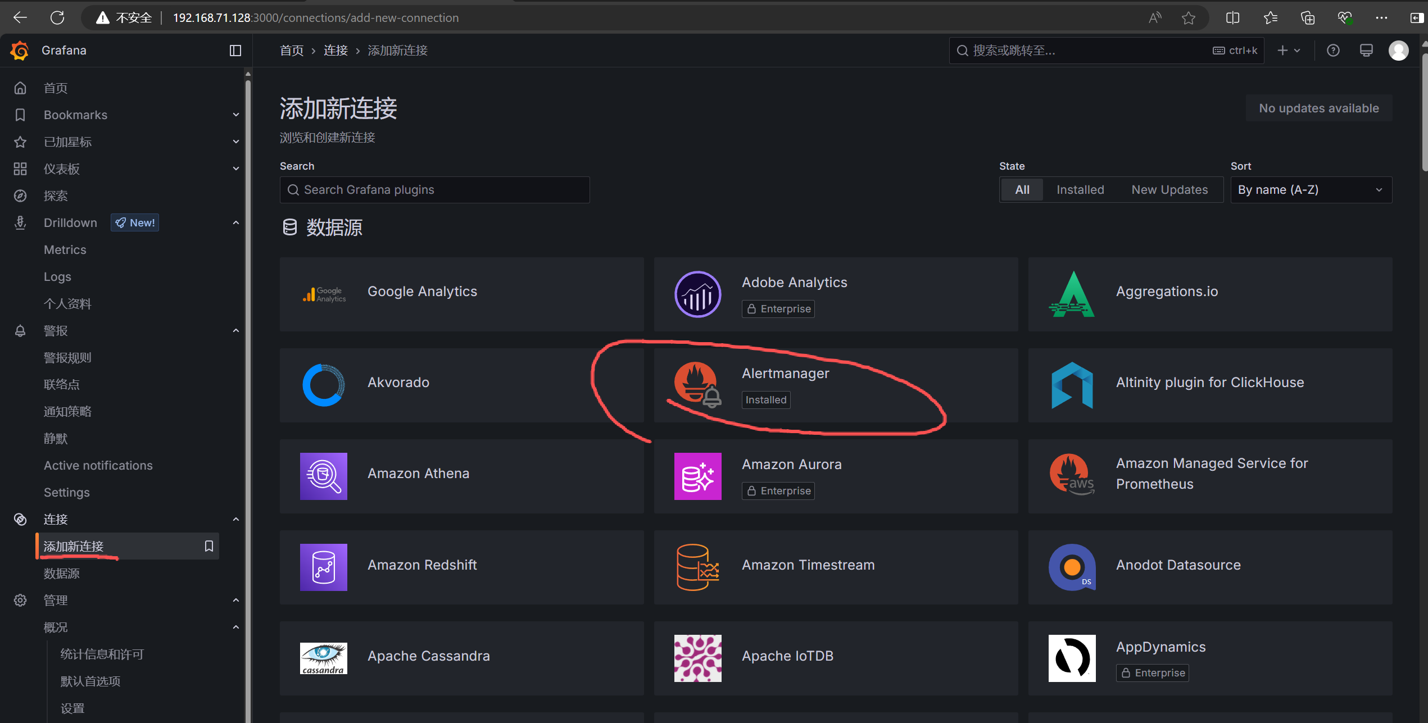This screenshot has height=723, width=1428.
Task: Open 警报规则 in the sidebar
Action: click(67, 357)
